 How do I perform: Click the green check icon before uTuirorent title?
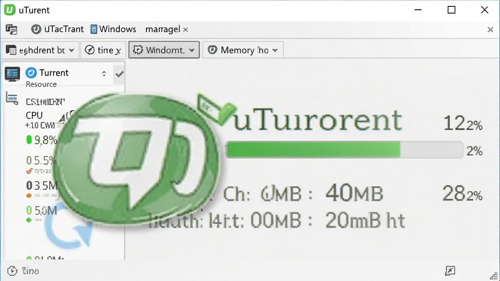coord(216,109)
